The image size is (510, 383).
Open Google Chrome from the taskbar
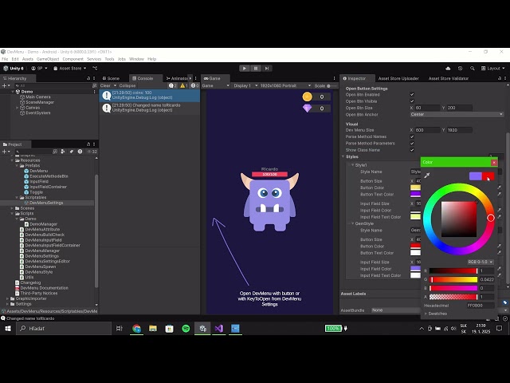point(136,329)
